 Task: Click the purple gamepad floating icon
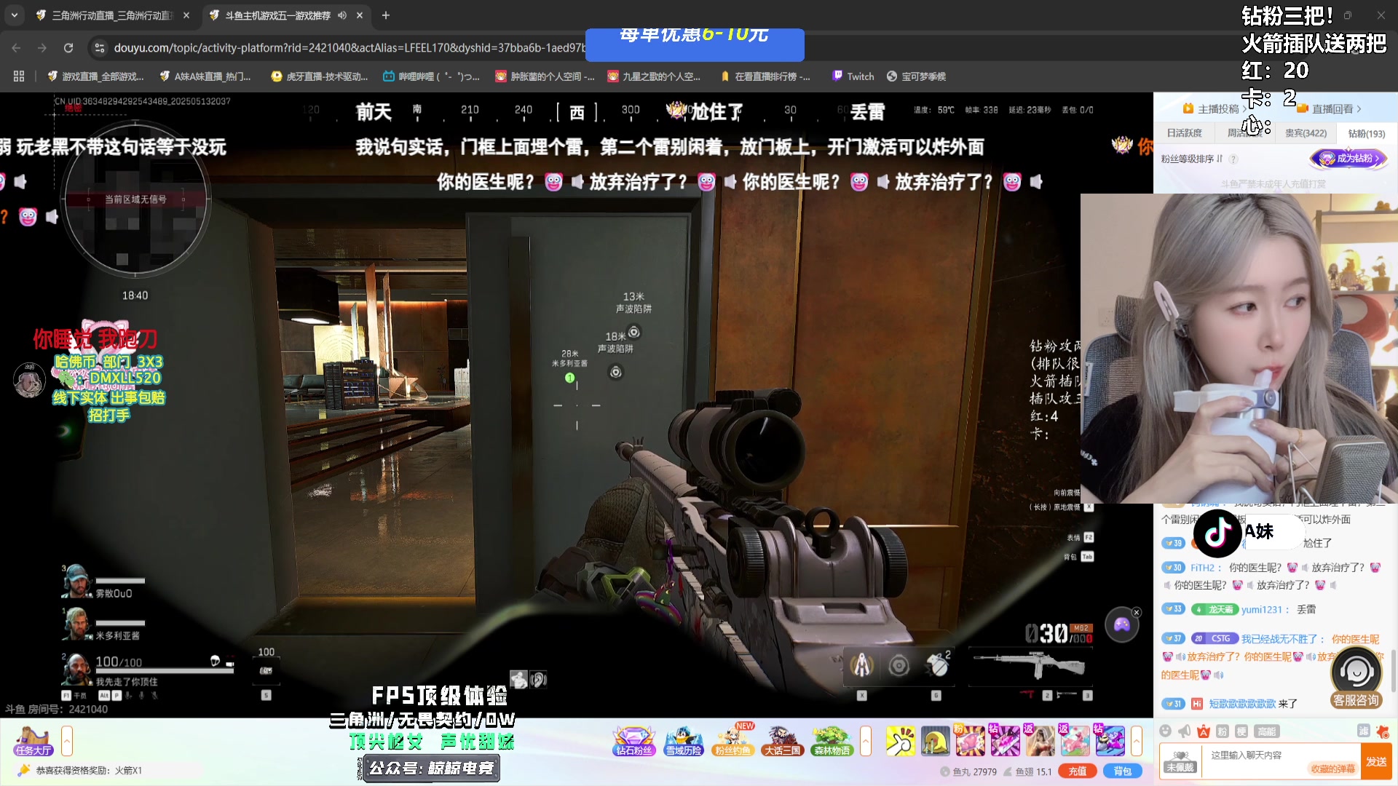tap(1121, 624)
